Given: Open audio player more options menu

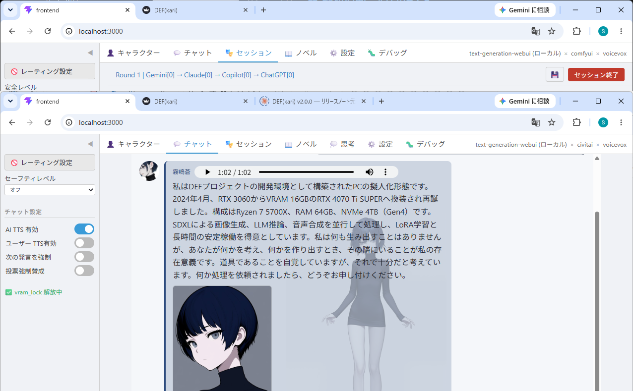Looking at the screenshot, I should 385,172.
